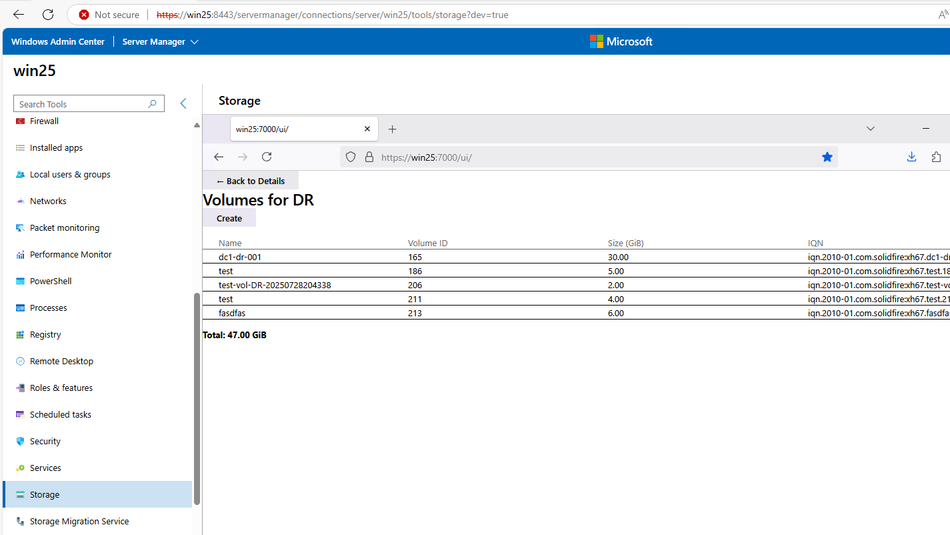Click Total: 47.00 GiB text
Screen dimensions: 950x535
click(x=235, y=335)
